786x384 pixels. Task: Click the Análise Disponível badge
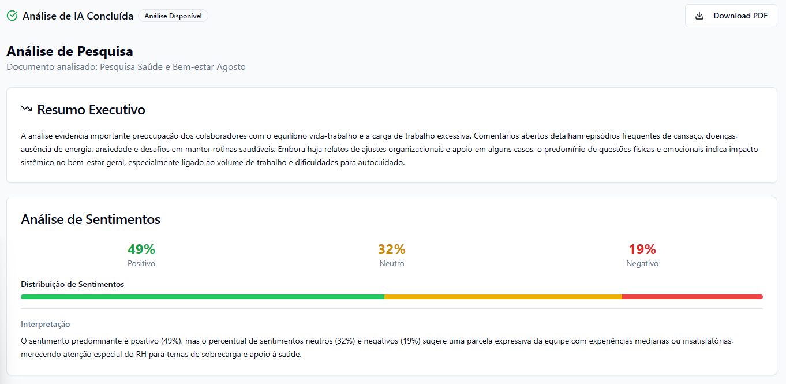tap(173, 16)
